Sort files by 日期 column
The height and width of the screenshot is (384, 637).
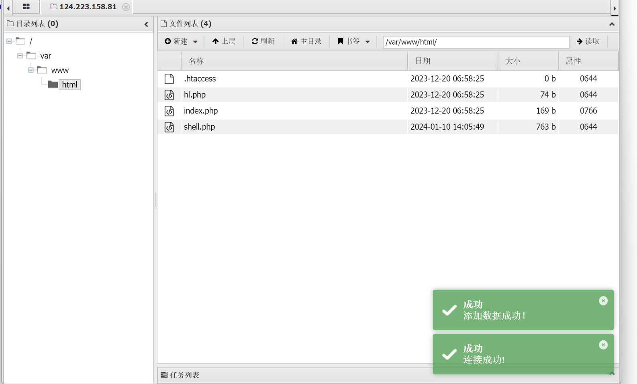coord(453,61)
